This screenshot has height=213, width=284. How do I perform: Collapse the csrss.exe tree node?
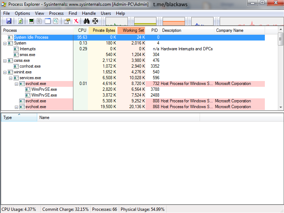click(5, 61)
